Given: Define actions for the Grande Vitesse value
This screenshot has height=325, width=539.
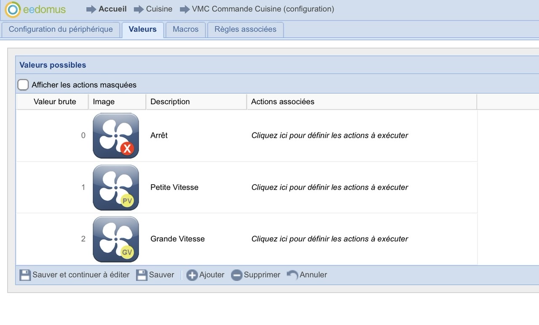Looking at the screenshot, I should coord(329,239).
